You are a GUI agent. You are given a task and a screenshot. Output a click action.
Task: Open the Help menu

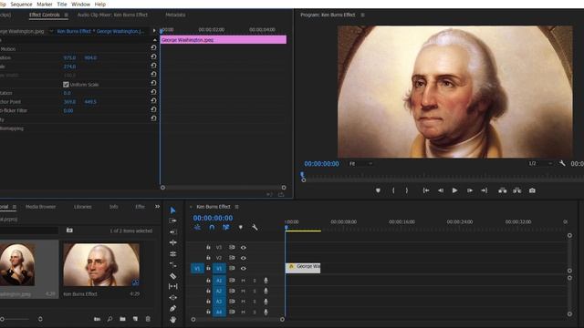click(100, 4)
